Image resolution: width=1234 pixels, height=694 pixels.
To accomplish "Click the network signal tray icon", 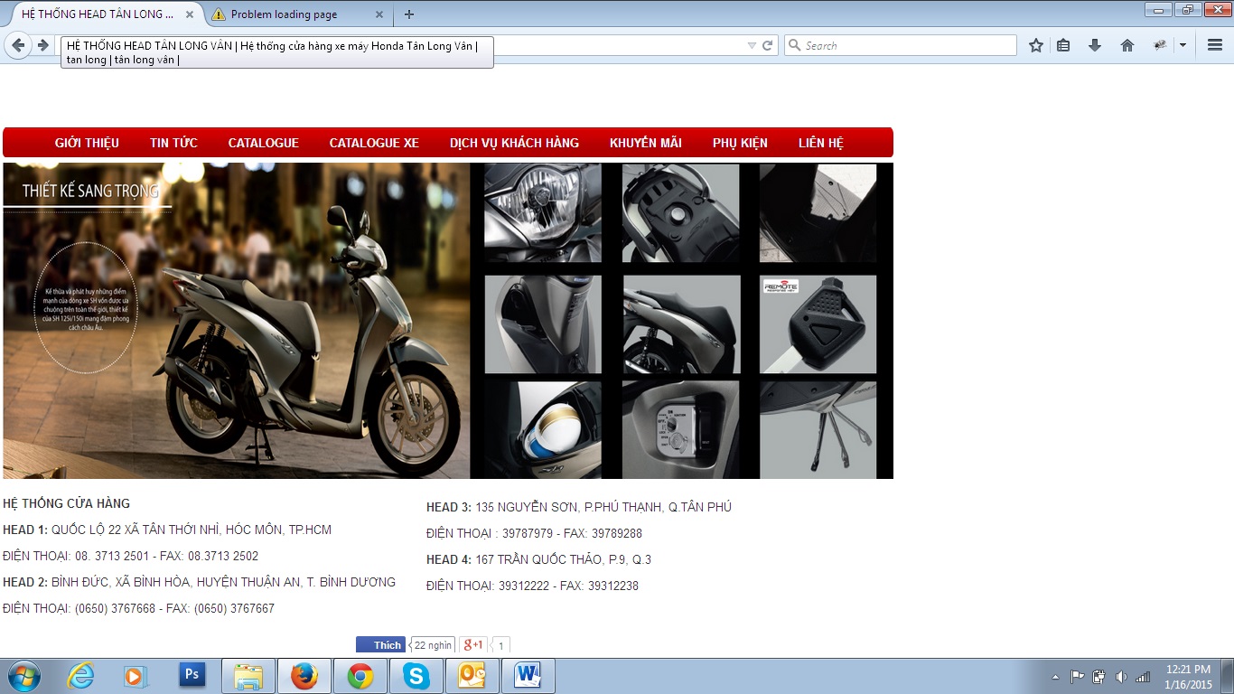I will 1143,677.
